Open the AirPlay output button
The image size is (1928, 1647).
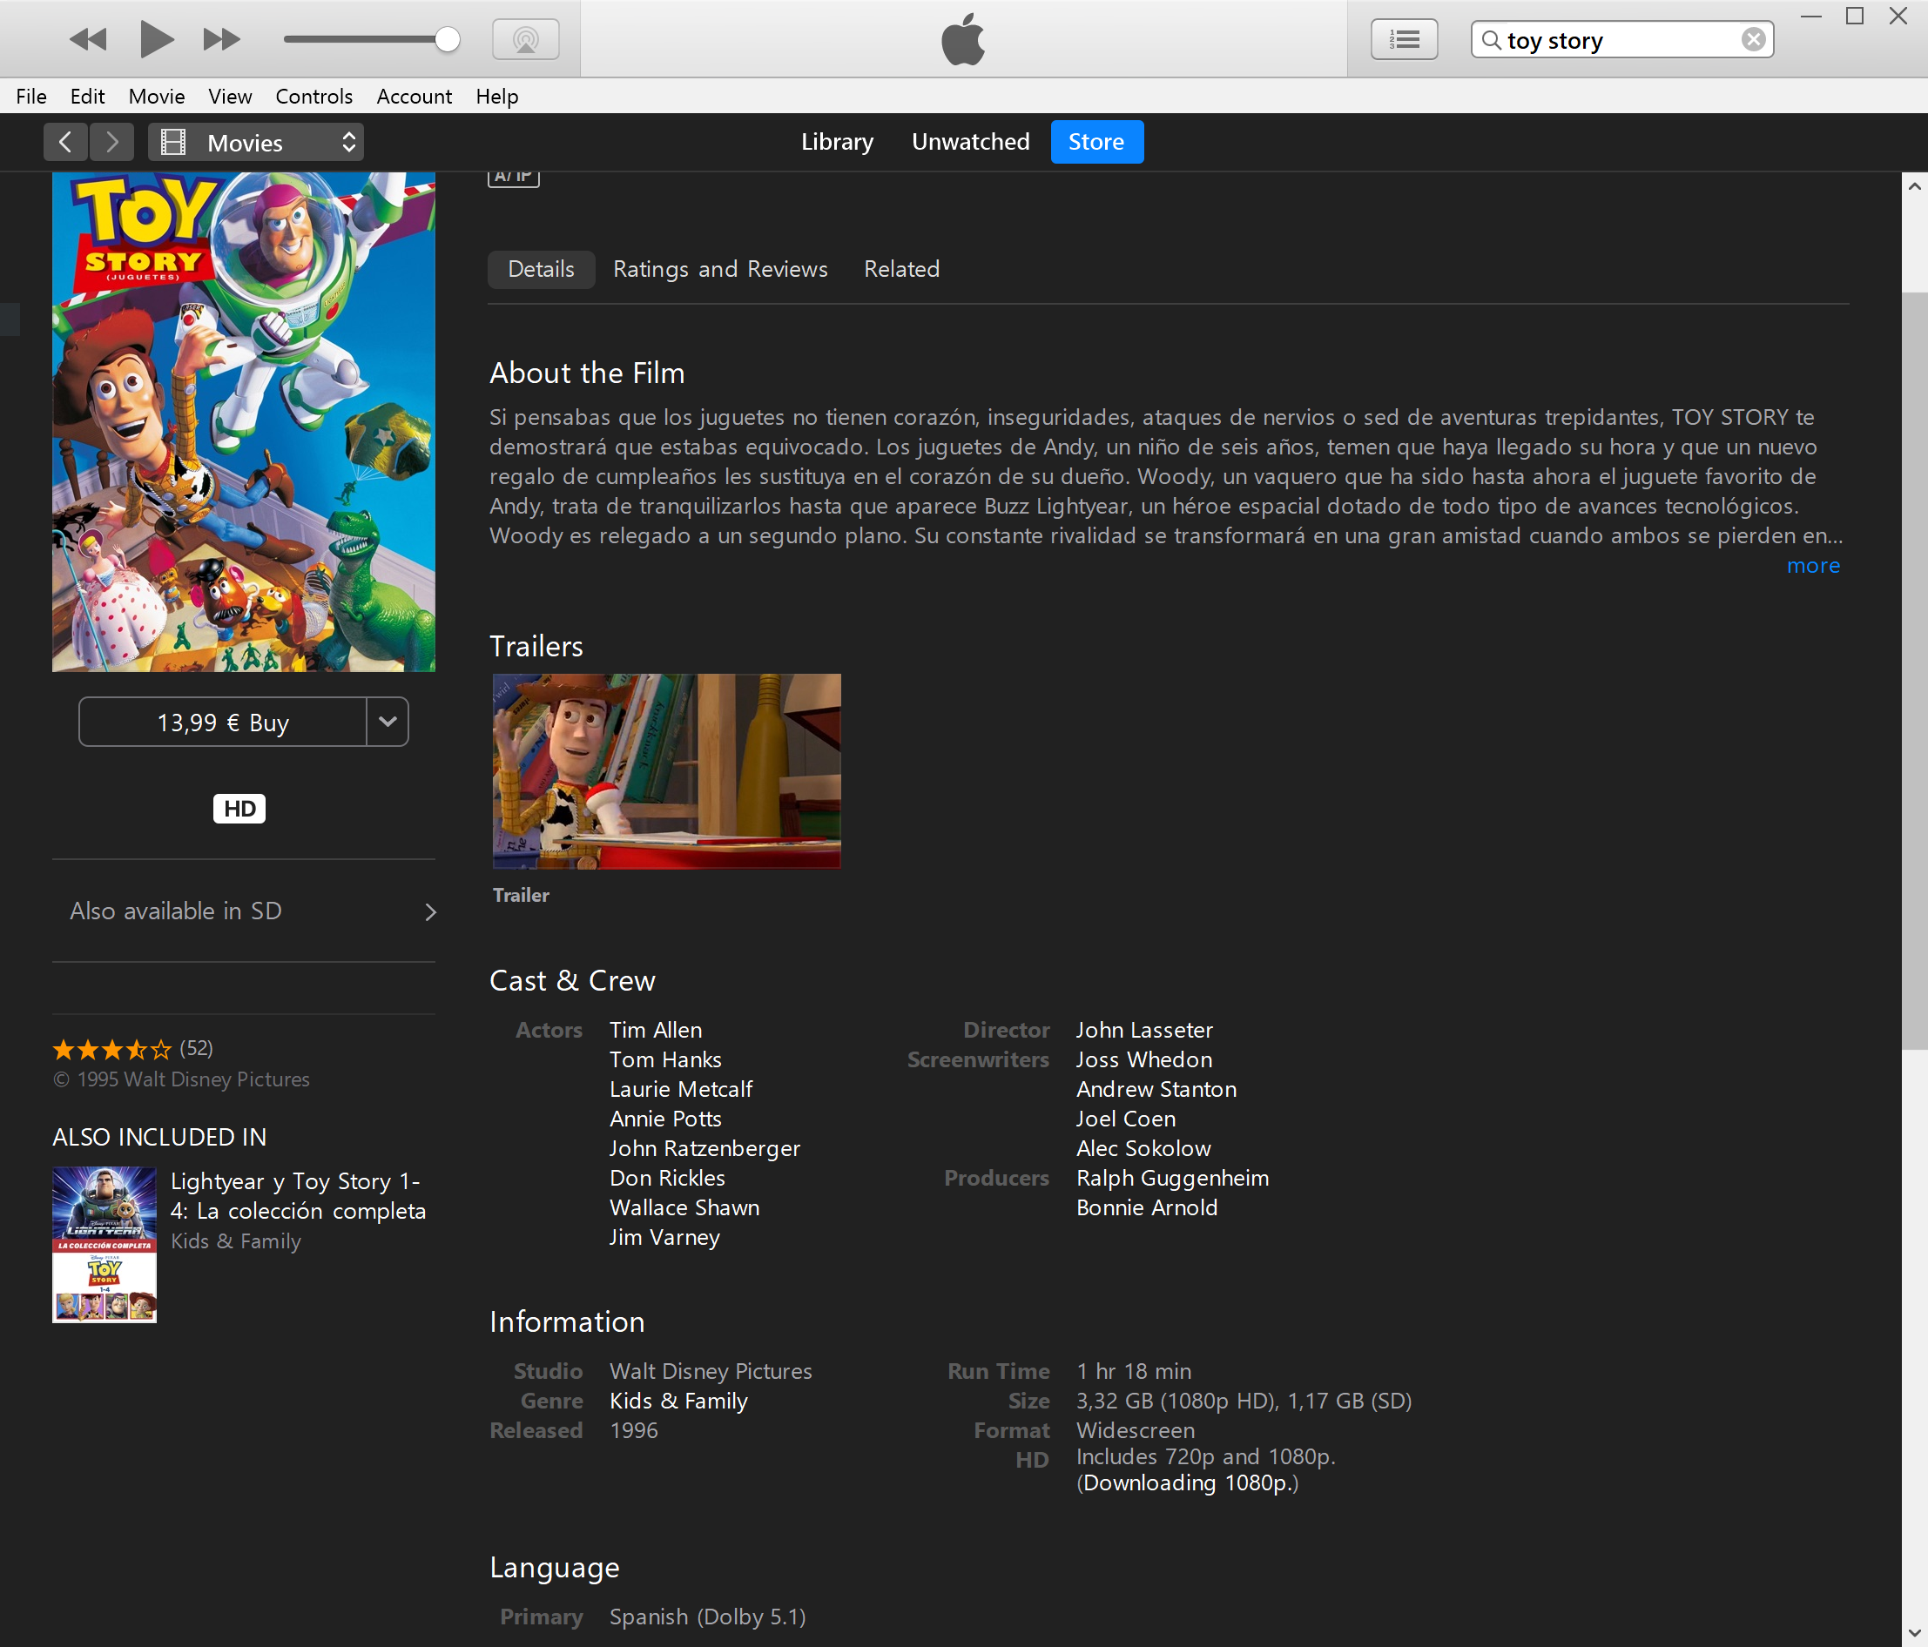coord(526,40)
